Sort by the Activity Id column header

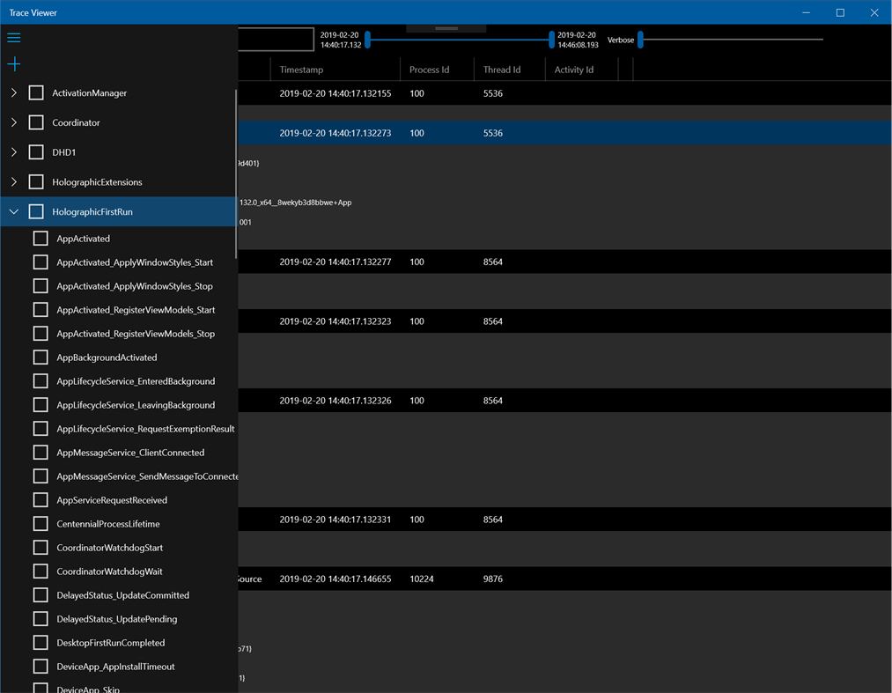pyautogui.click(x=582, y=70)
